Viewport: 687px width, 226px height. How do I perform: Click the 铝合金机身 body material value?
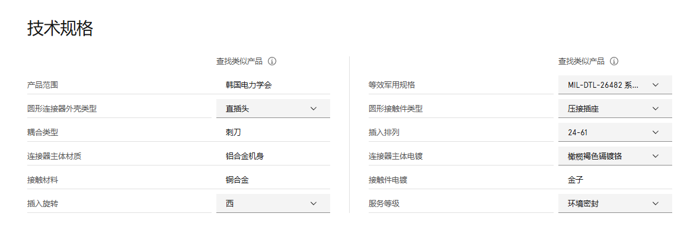[x=245, y=156]
